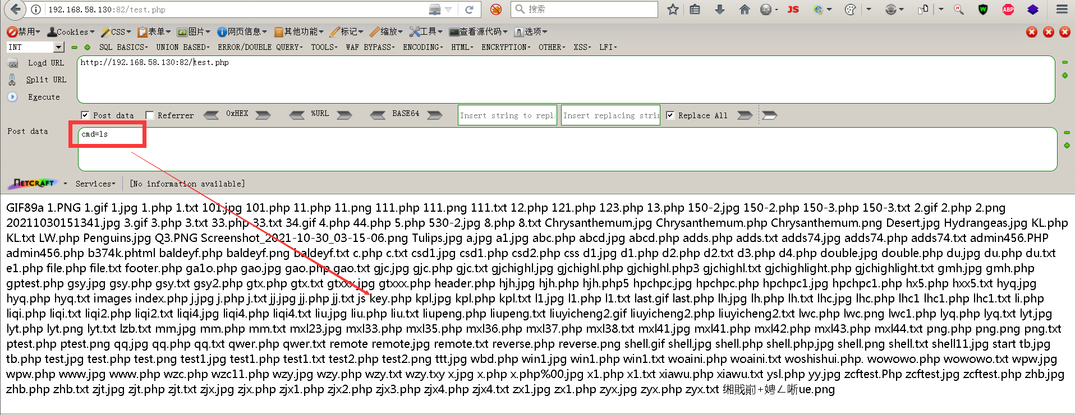Expand the Cookies dropdown menu
The image size is (1075, 415).
coord(71,32)
